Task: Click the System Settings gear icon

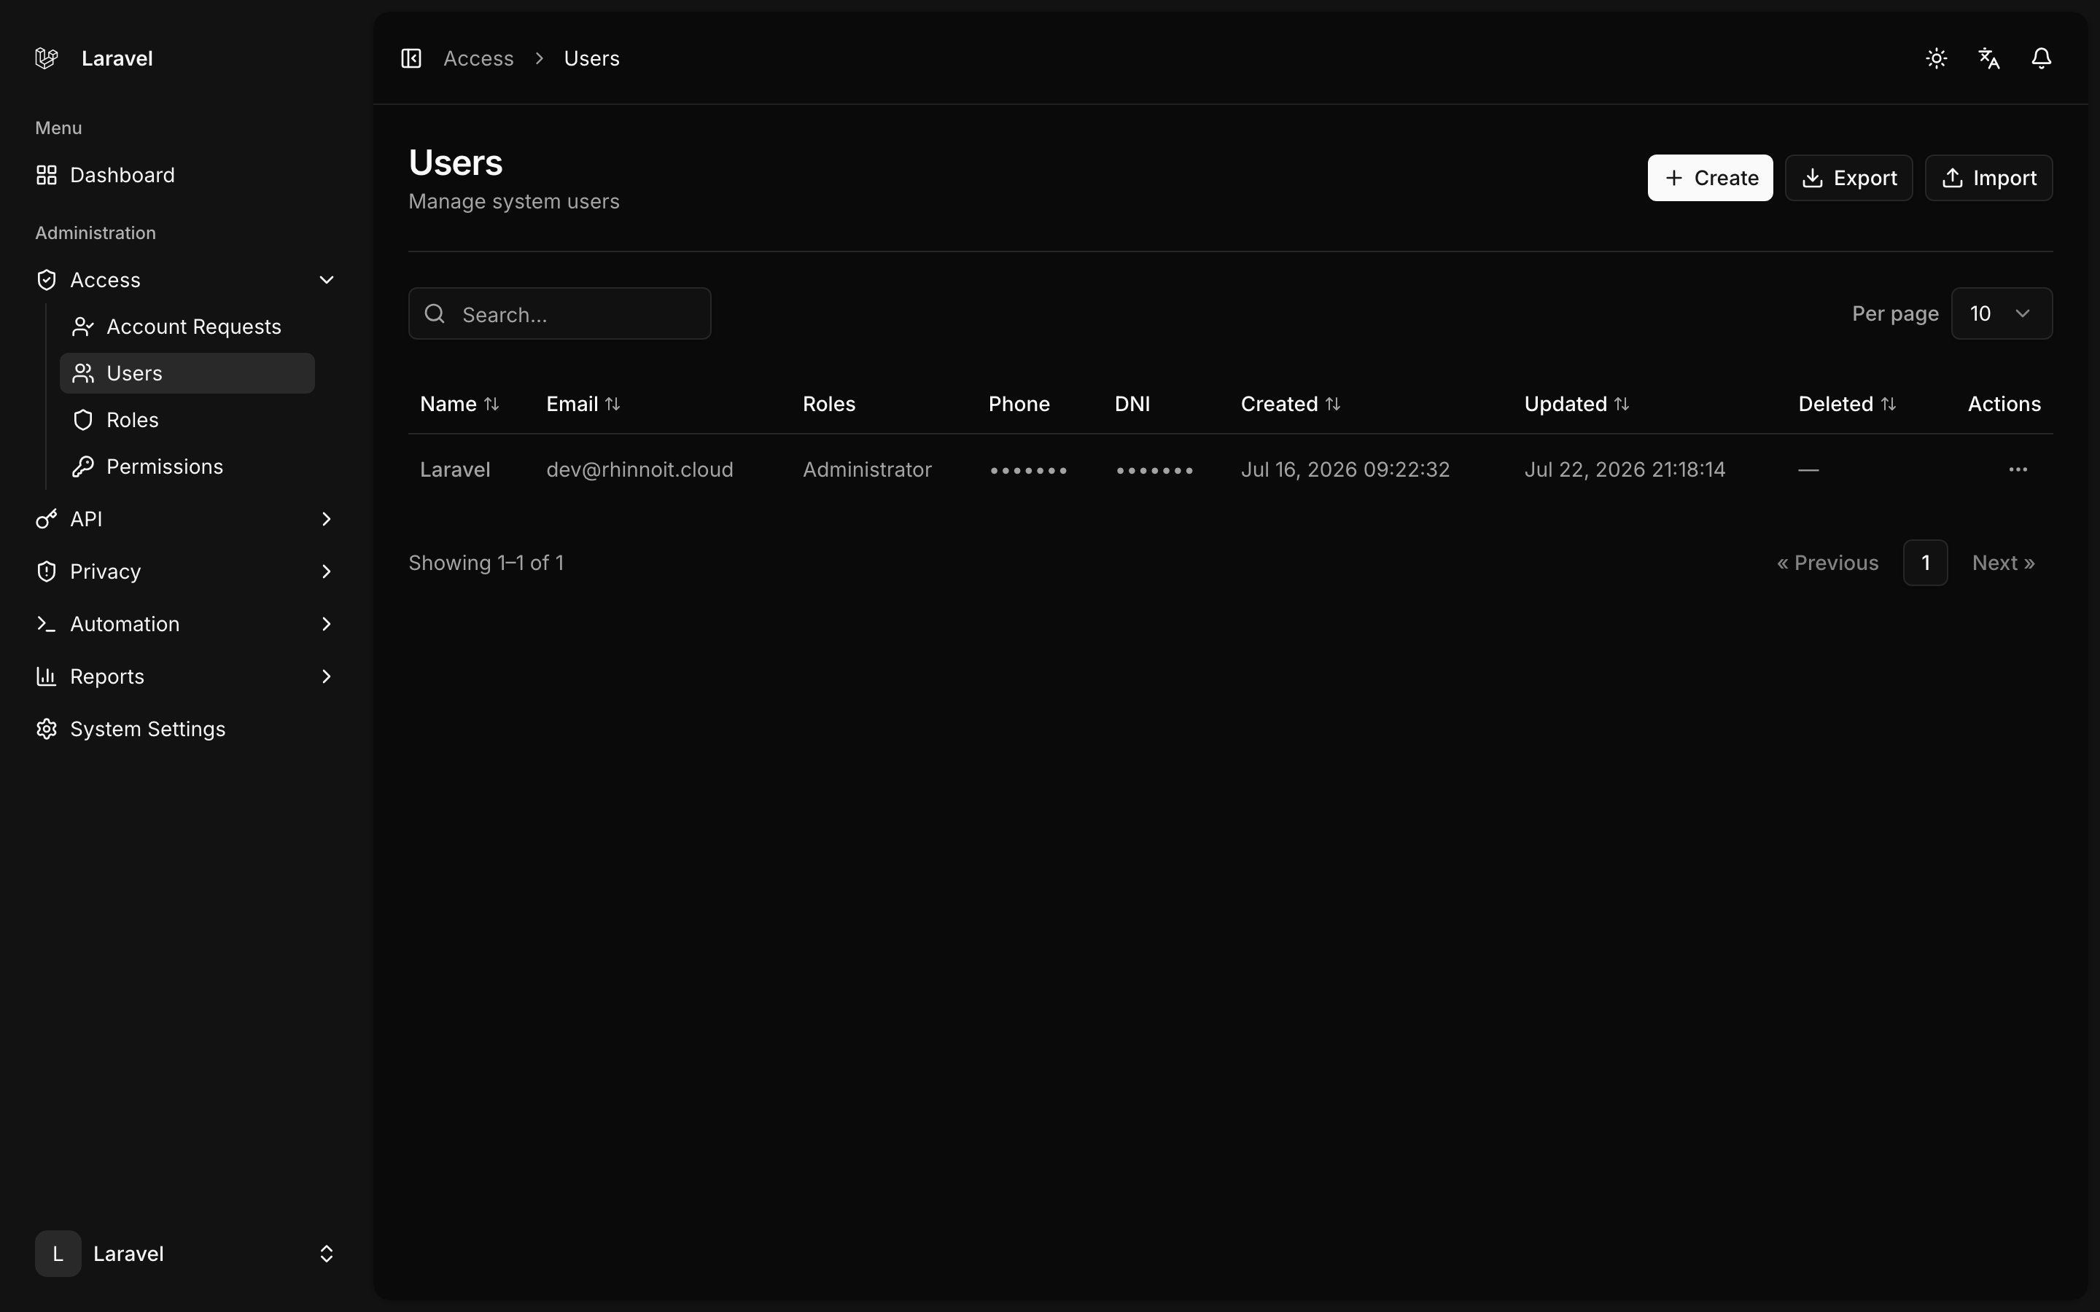Action: 47,729
